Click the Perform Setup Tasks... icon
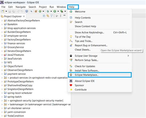The width and height of the screenshot is (146, 118). (71, 60)
